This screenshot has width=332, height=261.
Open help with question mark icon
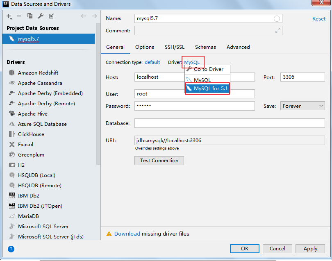(11, 249)
